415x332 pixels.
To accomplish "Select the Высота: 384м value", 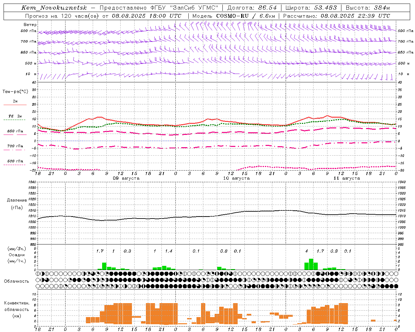I will (x=368, y=8).
